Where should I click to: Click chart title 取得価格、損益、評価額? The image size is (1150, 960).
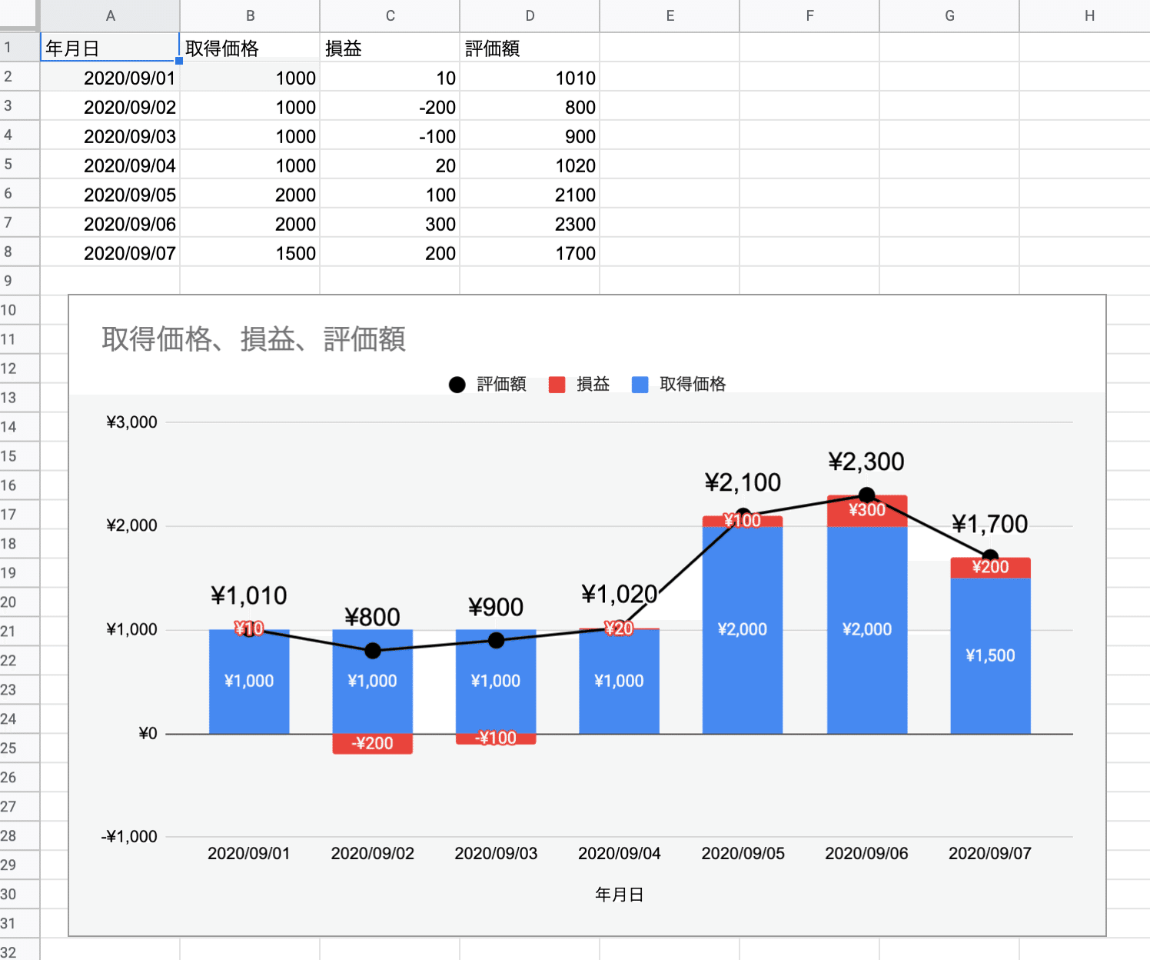click(254, 338)
